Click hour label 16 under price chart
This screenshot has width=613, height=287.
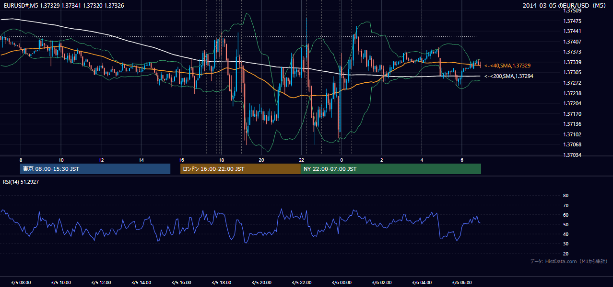coord(181,159)
